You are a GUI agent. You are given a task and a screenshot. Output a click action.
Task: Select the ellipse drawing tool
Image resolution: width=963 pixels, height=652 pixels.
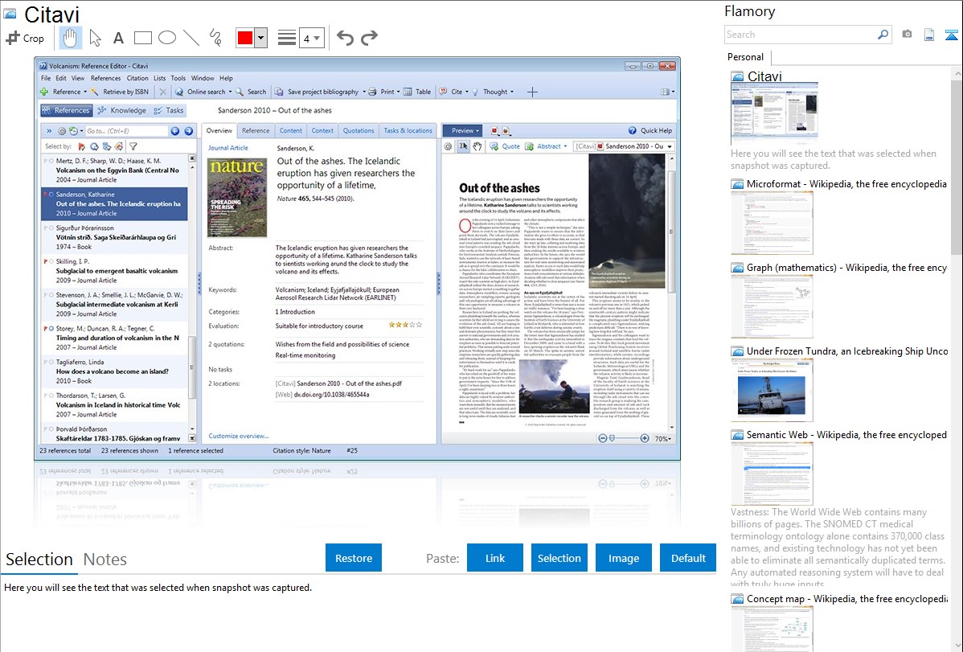167,38
